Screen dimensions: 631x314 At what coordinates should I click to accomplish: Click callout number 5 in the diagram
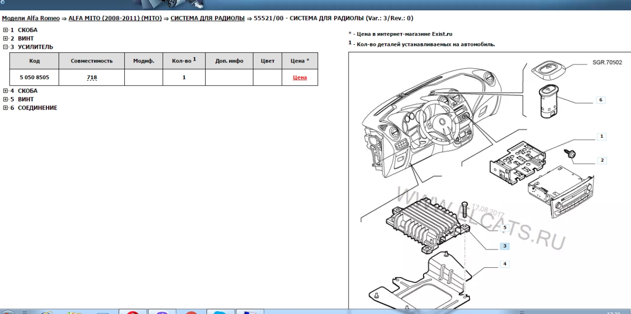coord(504,228)
